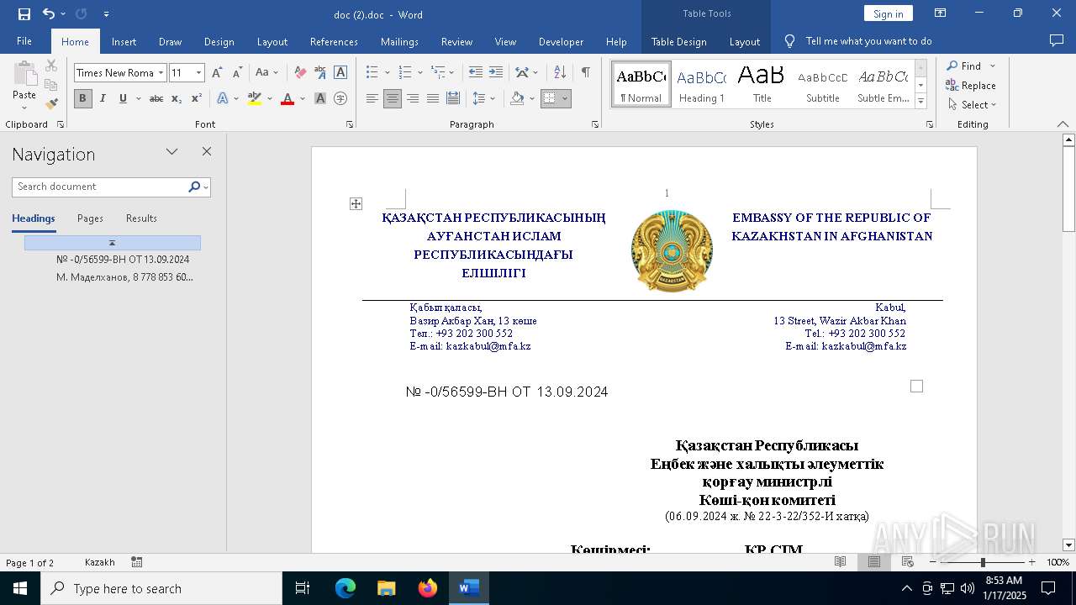Open Microsoft Edge from taskbar
Viewport: 1076px width, 605px height.
coord(345,588)
